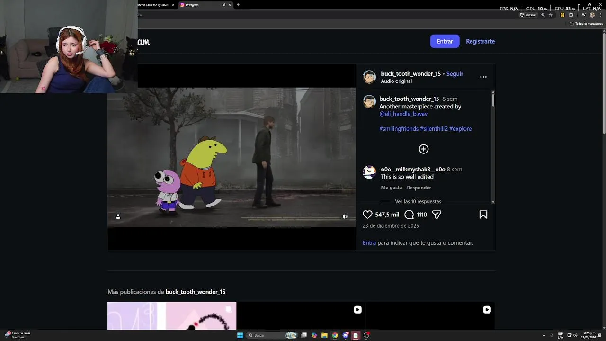Expand Ver las 10 respuestas
This screenshot has height=341, width=606.
pos(418,201)
